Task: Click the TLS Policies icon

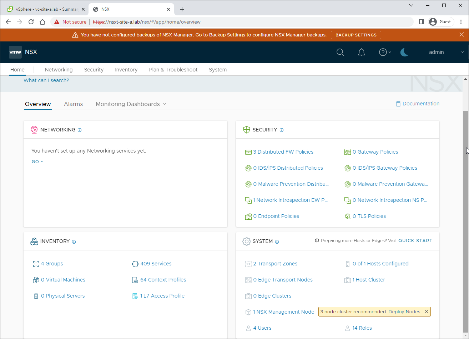Action: coord(348,216)
